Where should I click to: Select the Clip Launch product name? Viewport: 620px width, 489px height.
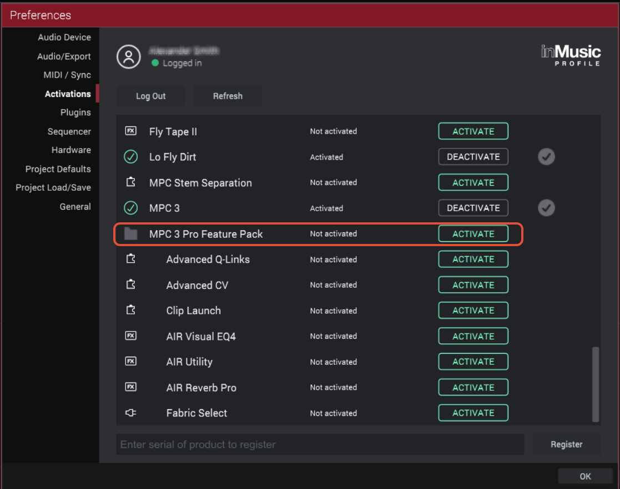(x=193, y=310)
